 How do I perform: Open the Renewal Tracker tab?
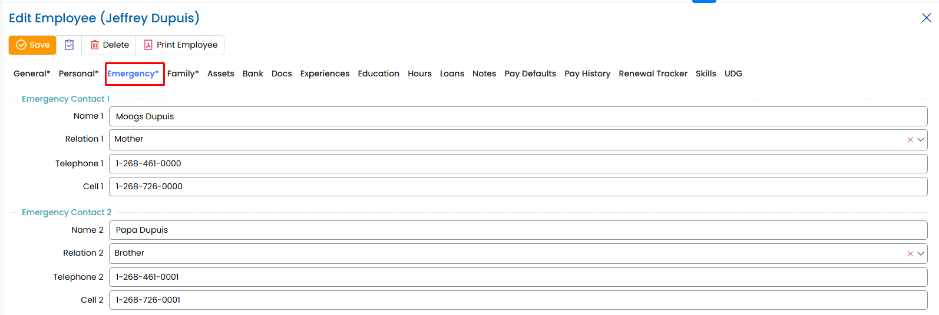653,73
